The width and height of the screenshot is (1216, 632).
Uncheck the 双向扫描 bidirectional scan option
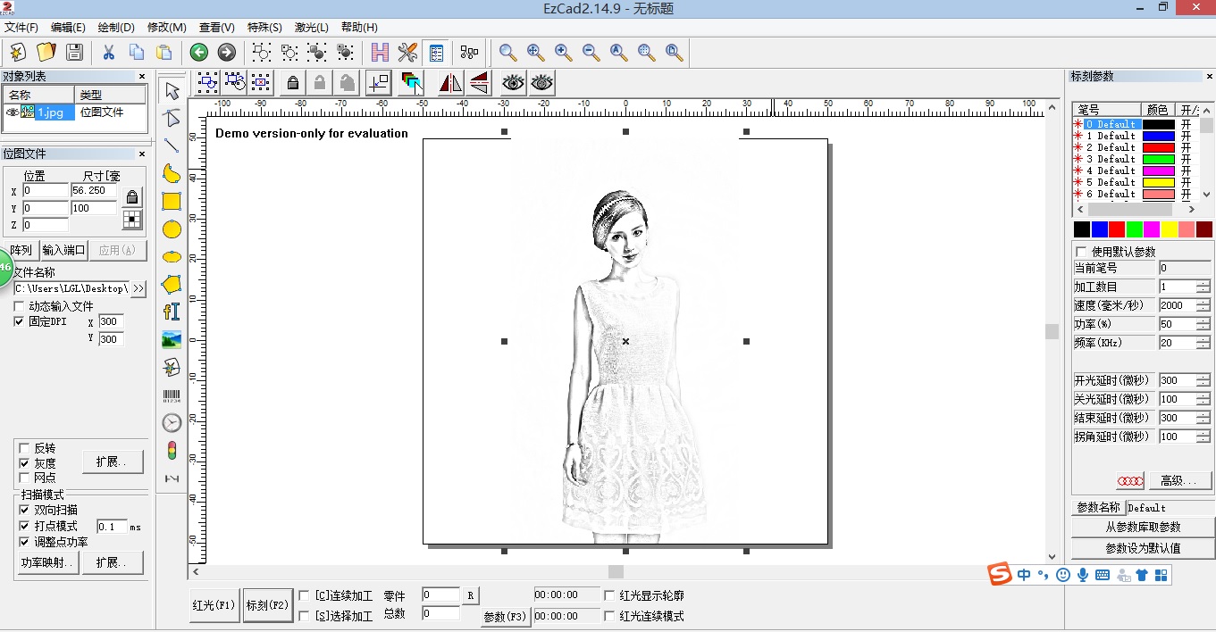click(25, 510)
